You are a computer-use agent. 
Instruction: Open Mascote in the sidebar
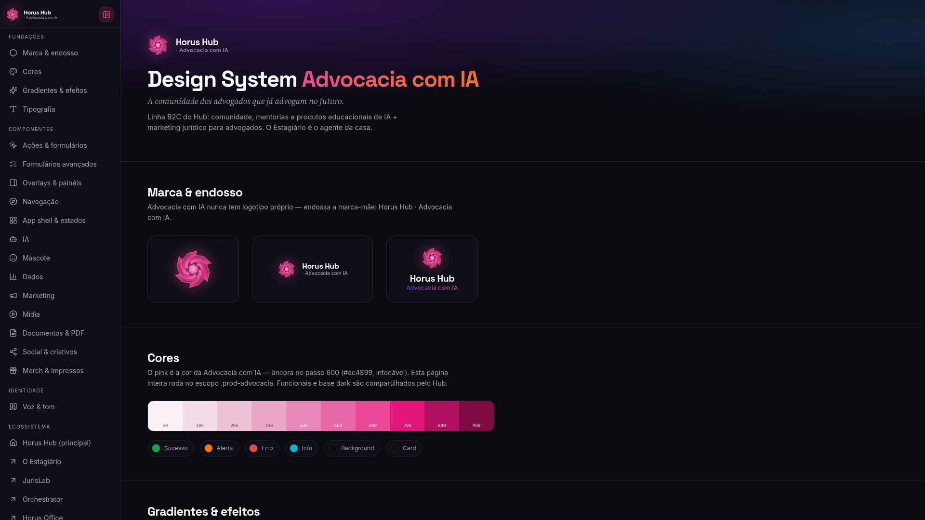tap(60, 258)
